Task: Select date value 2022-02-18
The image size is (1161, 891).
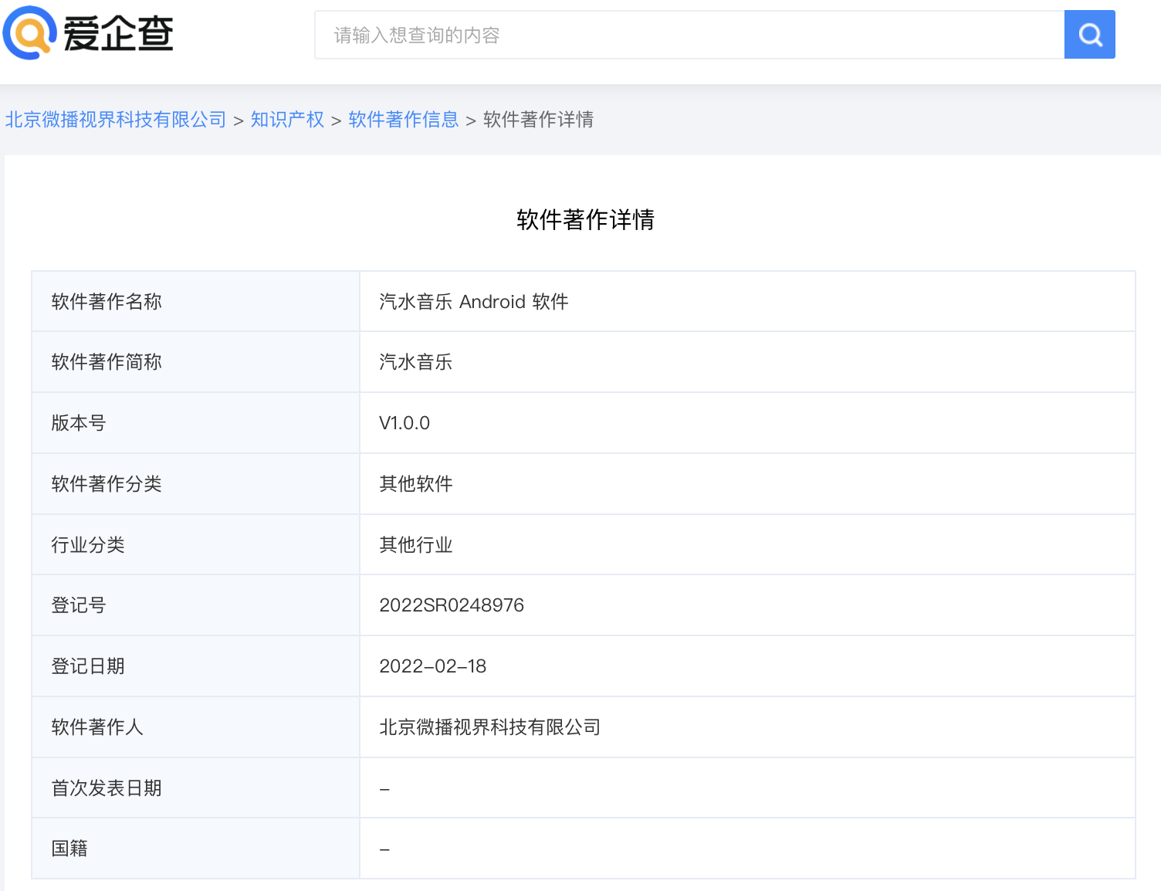Action: (x=432, y=666)
